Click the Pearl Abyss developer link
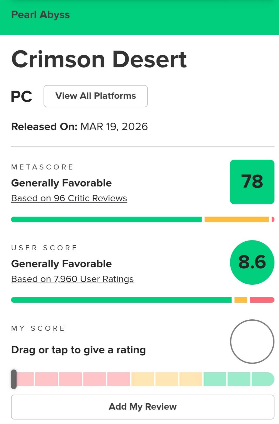This screenshot has width=279, height=424. (40, 15)
